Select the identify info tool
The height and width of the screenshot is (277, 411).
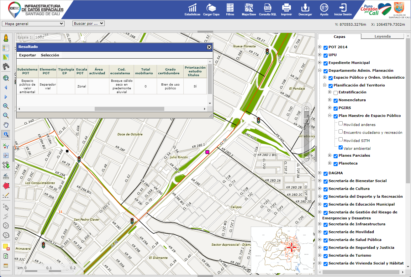(x=6, y=134)
